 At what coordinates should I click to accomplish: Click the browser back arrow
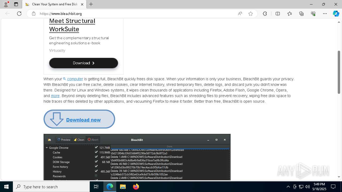[7, 14]
